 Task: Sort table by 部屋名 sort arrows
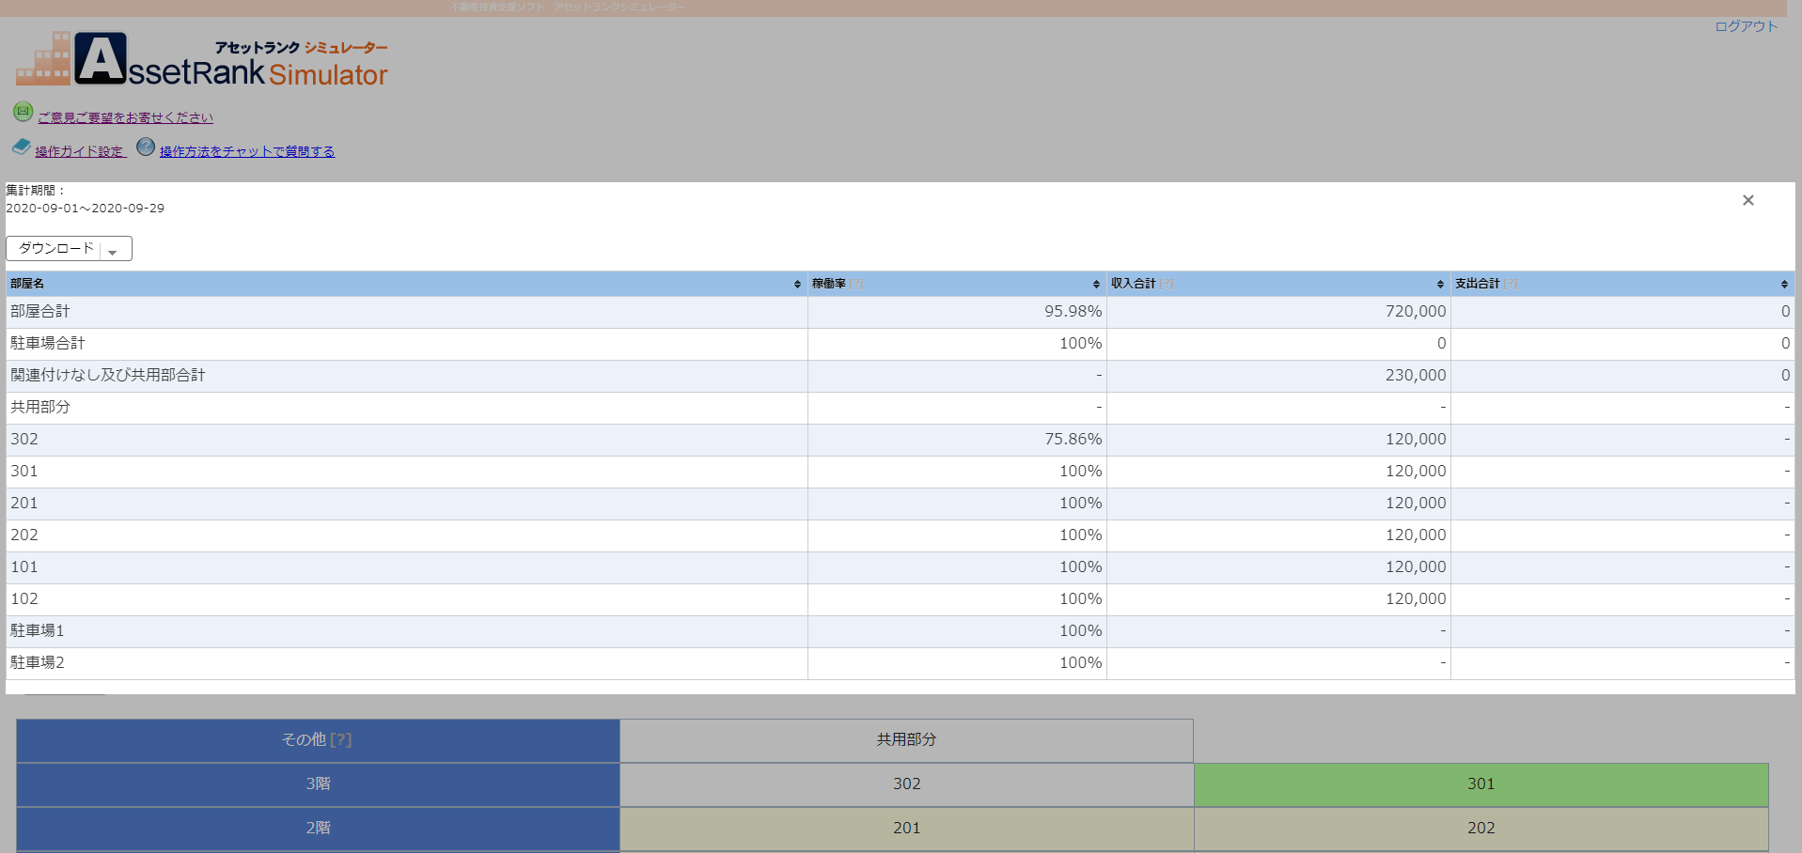coord(797,284)
